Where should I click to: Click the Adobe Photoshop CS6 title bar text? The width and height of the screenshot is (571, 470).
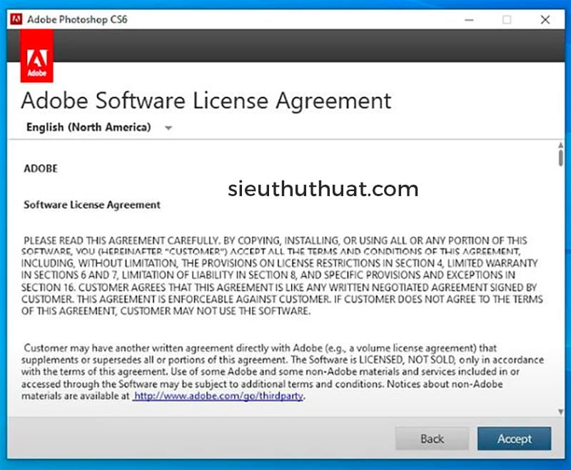tap(77, 19)
